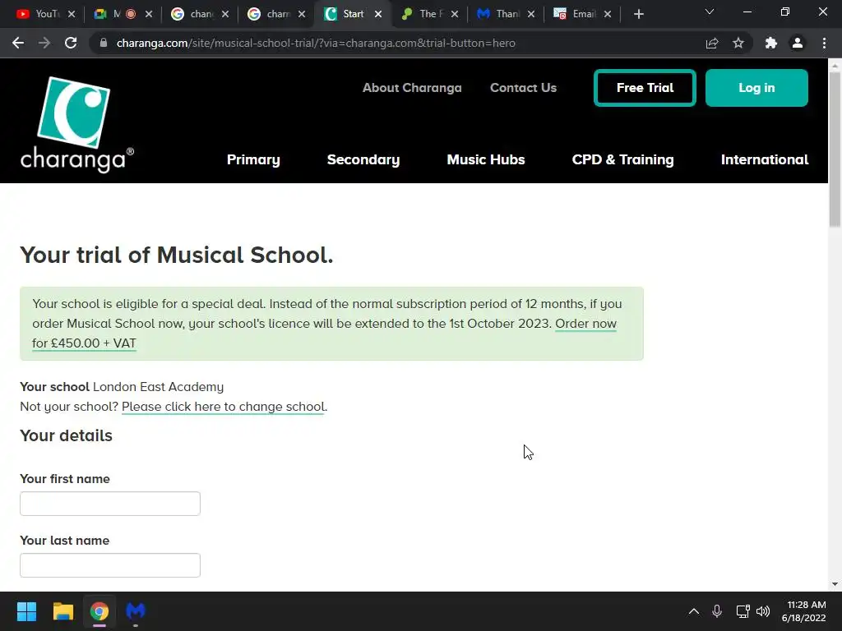Open Chrome three-dot menu

824,43
